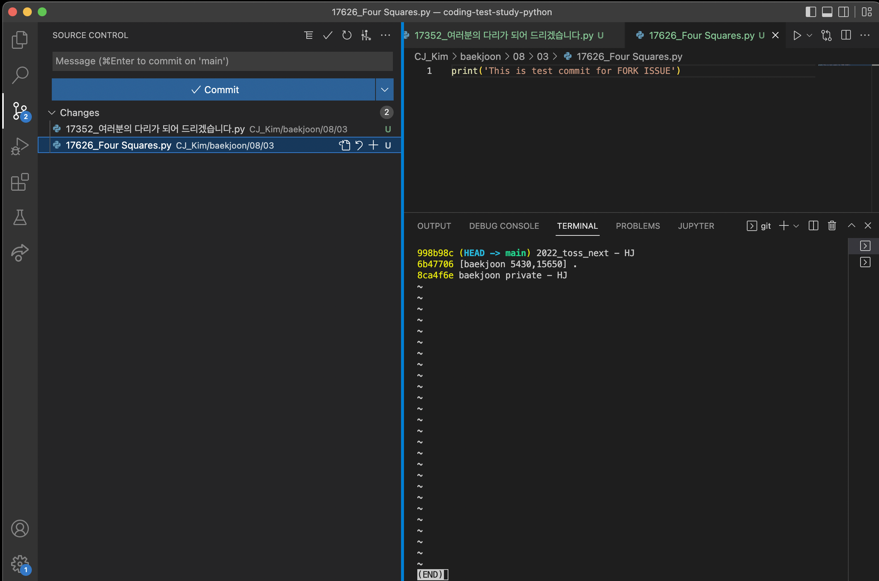Click the Commit button
The height and width of the screenshot is (581, 879).
point(213,90)
